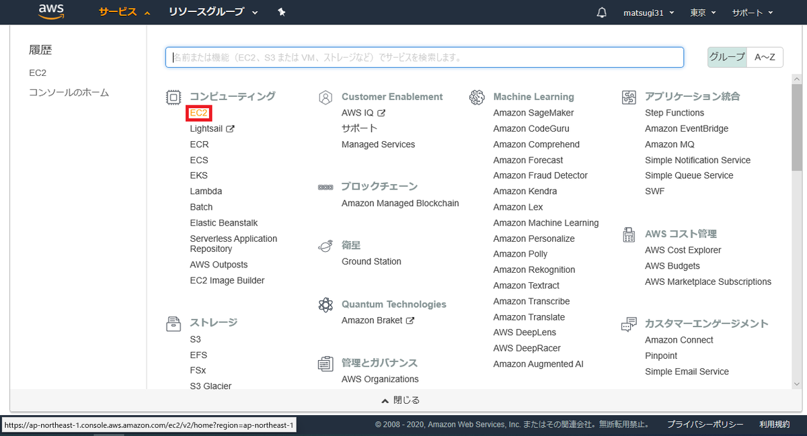
Task: Open プライバシーポリシー footer link
Action: [x=705, y=425]
